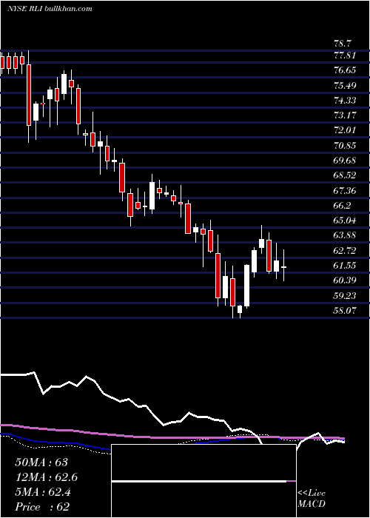The height and width of the screenshot is (518, 370).
Task: Click the 59.23 price axis label
Action: point(345,295)
